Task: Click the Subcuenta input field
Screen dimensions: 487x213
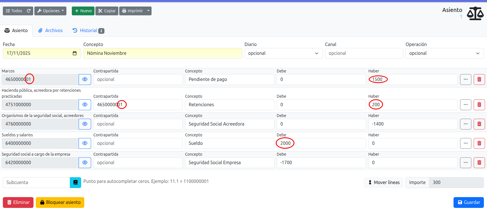Action: 36,183
